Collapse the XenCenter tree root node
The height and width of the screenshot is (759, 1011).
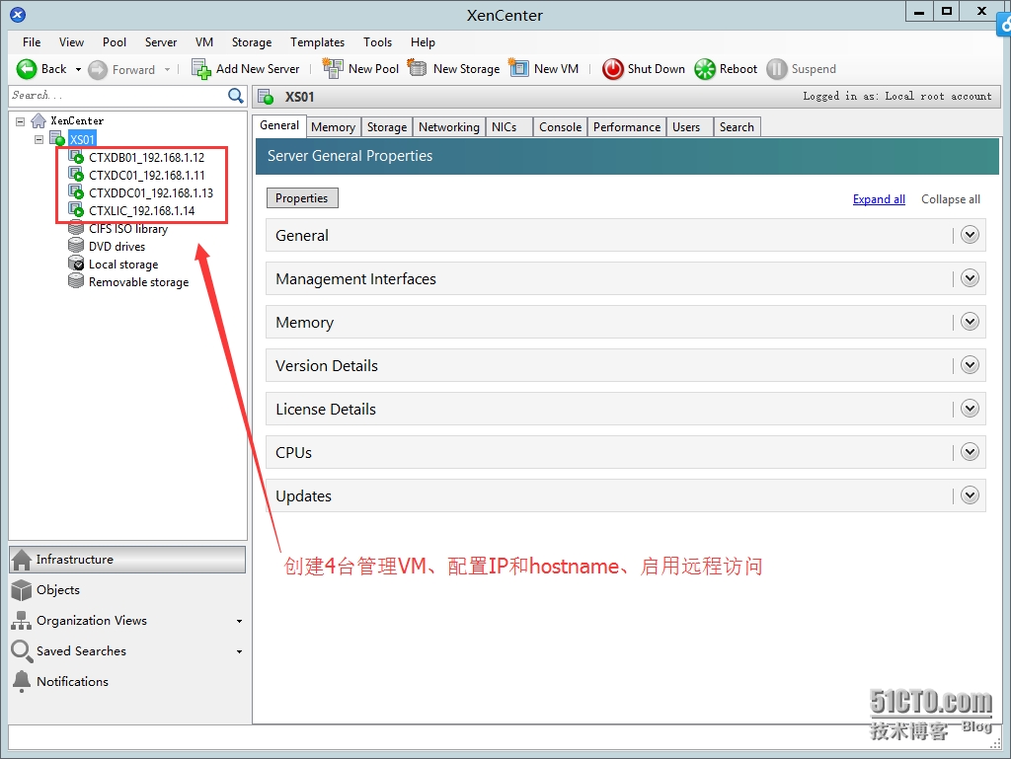pyautogui.click(x=20, y=121)
